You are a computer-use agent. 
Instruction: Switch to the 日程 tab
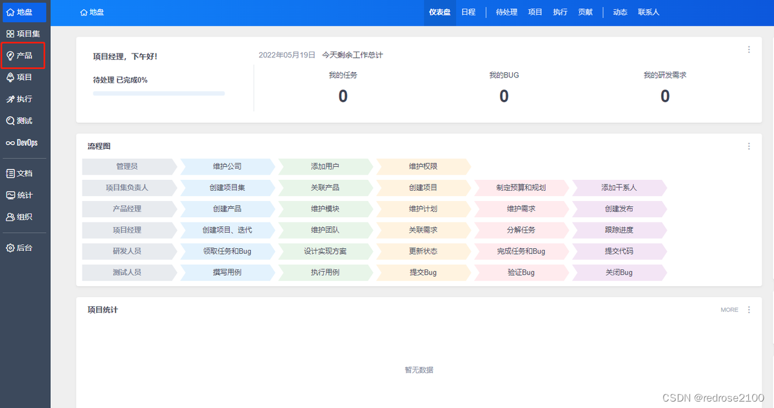468,12
